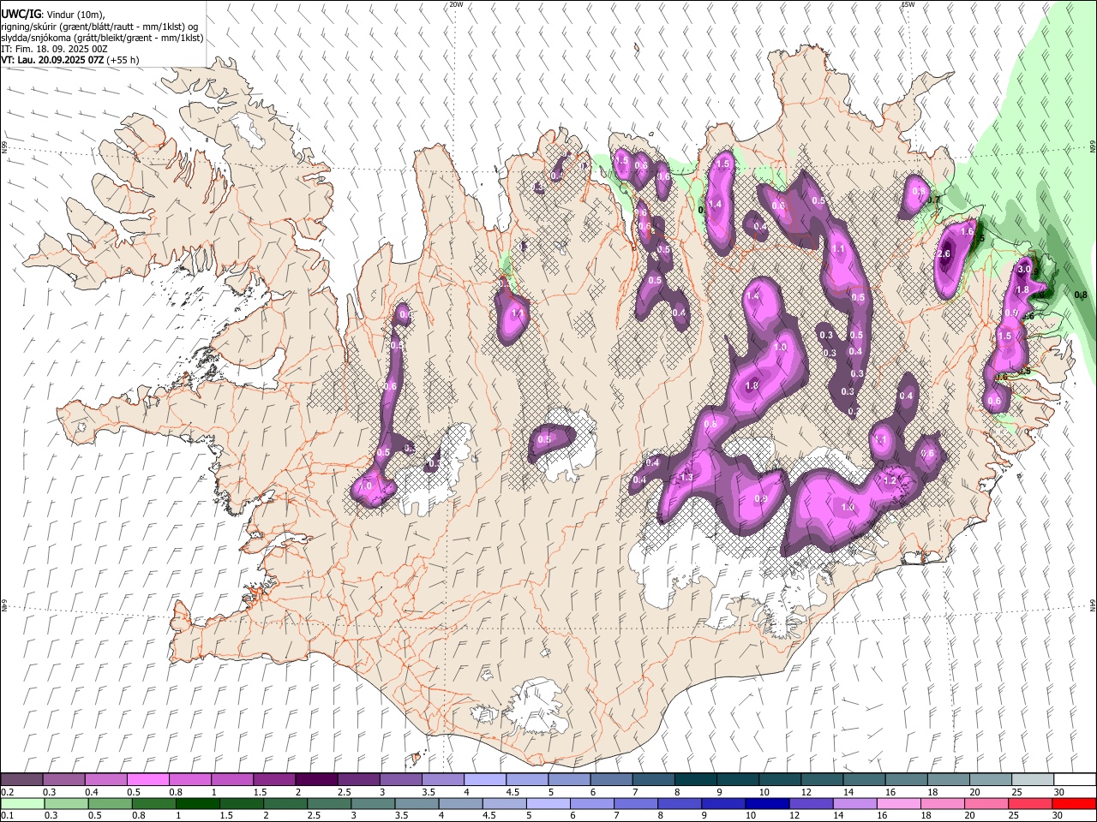Click the "0.1" label in the rain legend
This screenshot has height=822, width=1097.
(8, 816)
